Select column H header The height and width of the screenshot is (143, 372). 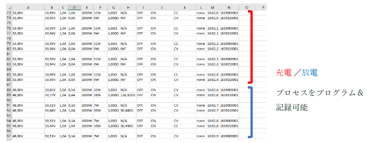pyautogui.click(x=128, y=8)
